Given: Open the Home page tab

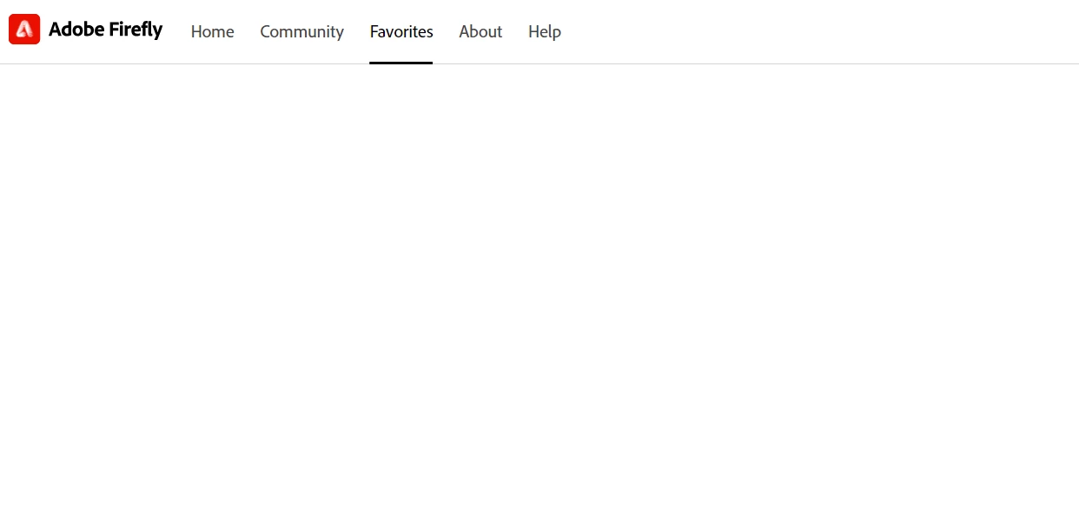Looking at the screenshot, I should click(213, 31).
